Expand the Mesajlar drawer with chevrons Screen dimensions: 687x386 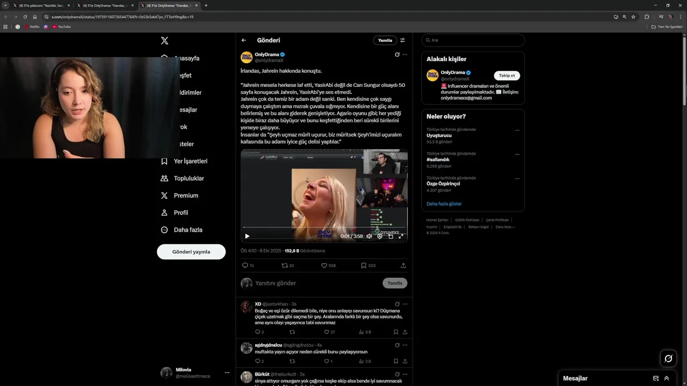667,378
